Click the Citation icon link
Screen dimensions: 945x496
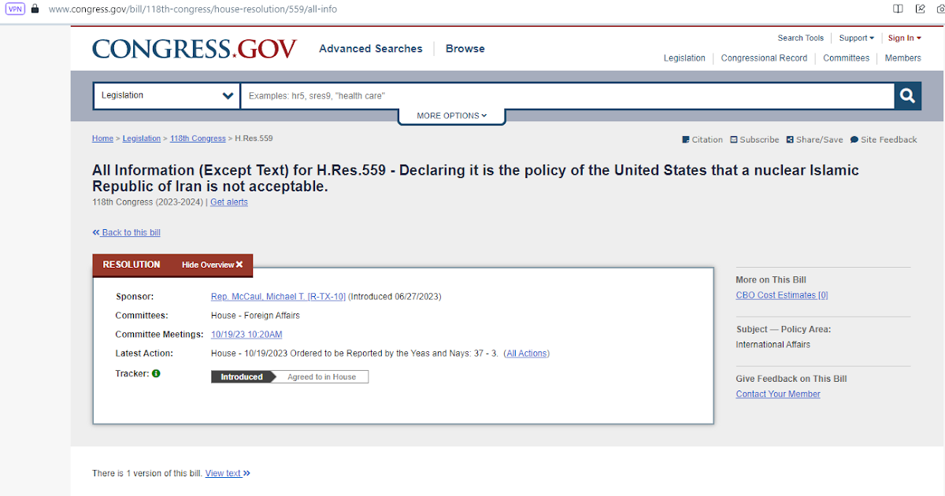click(x=702, y=139)
